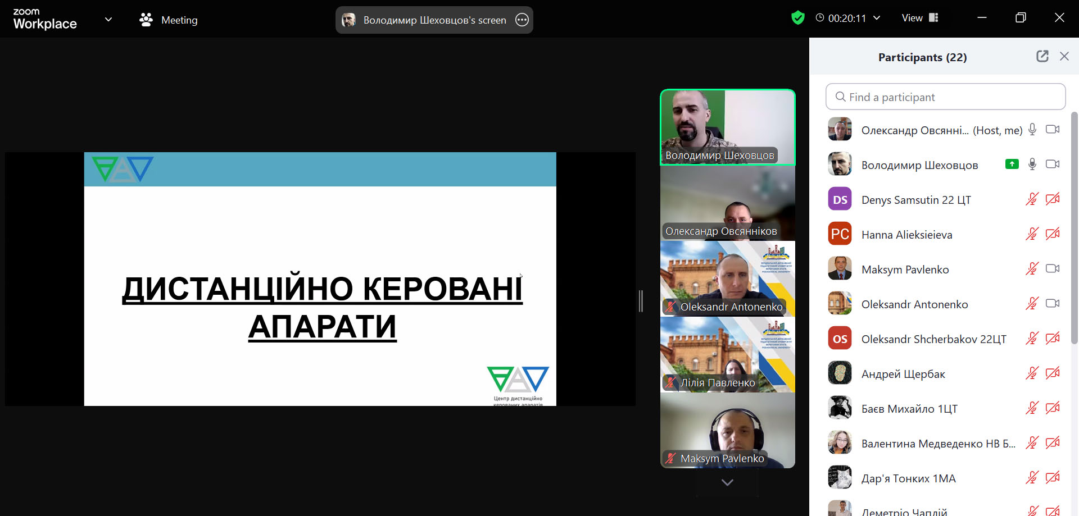Select Володимир Шеховцов video tile
1079x516 pixels.
728,127
